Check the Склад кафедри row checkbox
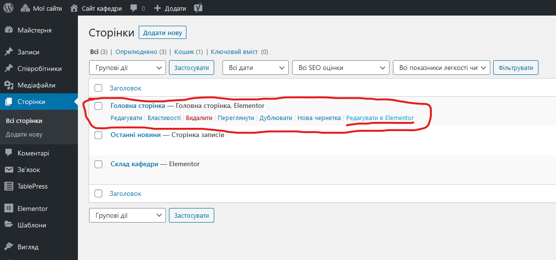This screenshot has width=556, height=260. [98, 164]
